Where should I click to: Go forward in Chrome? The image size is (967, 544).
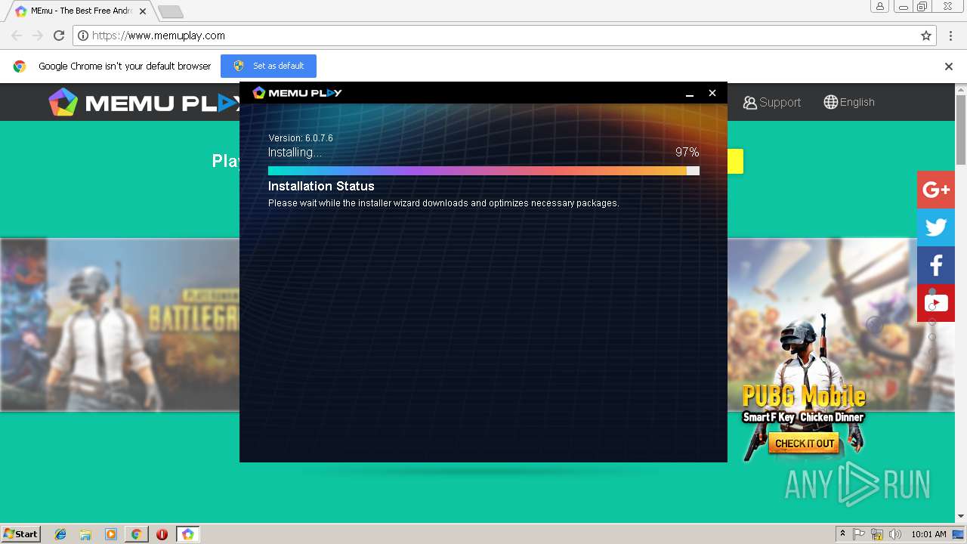38,36
